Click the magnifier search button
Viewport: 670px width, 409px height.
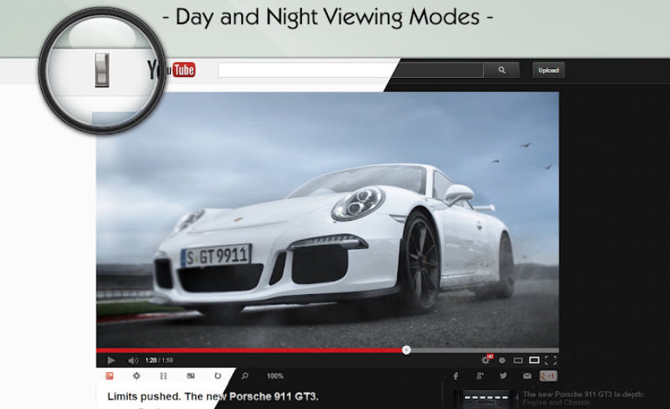point(501,70)
